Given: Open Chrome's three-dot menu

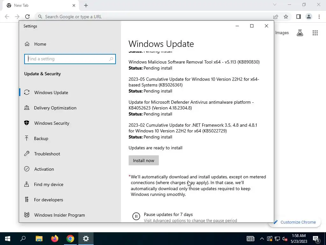Looking at the screenshot, I should pyautogui.click(x=319, y=17).
